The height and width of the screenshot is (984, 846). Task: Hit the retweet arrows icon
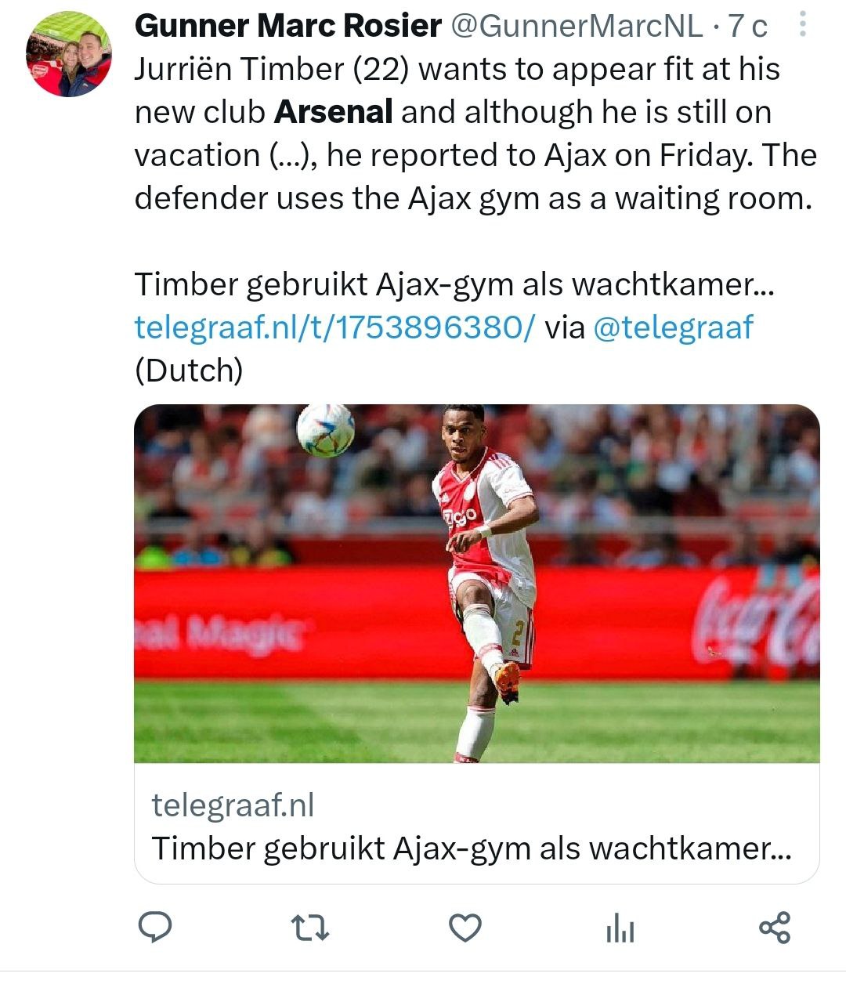[309, 928]
